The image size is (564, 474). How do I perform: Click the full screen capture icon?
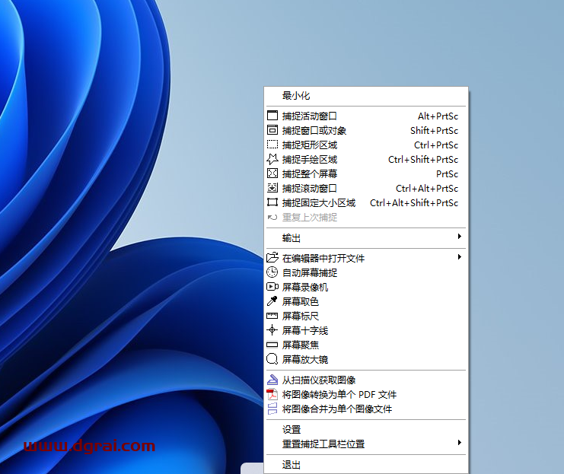click(x=272, y=173)
